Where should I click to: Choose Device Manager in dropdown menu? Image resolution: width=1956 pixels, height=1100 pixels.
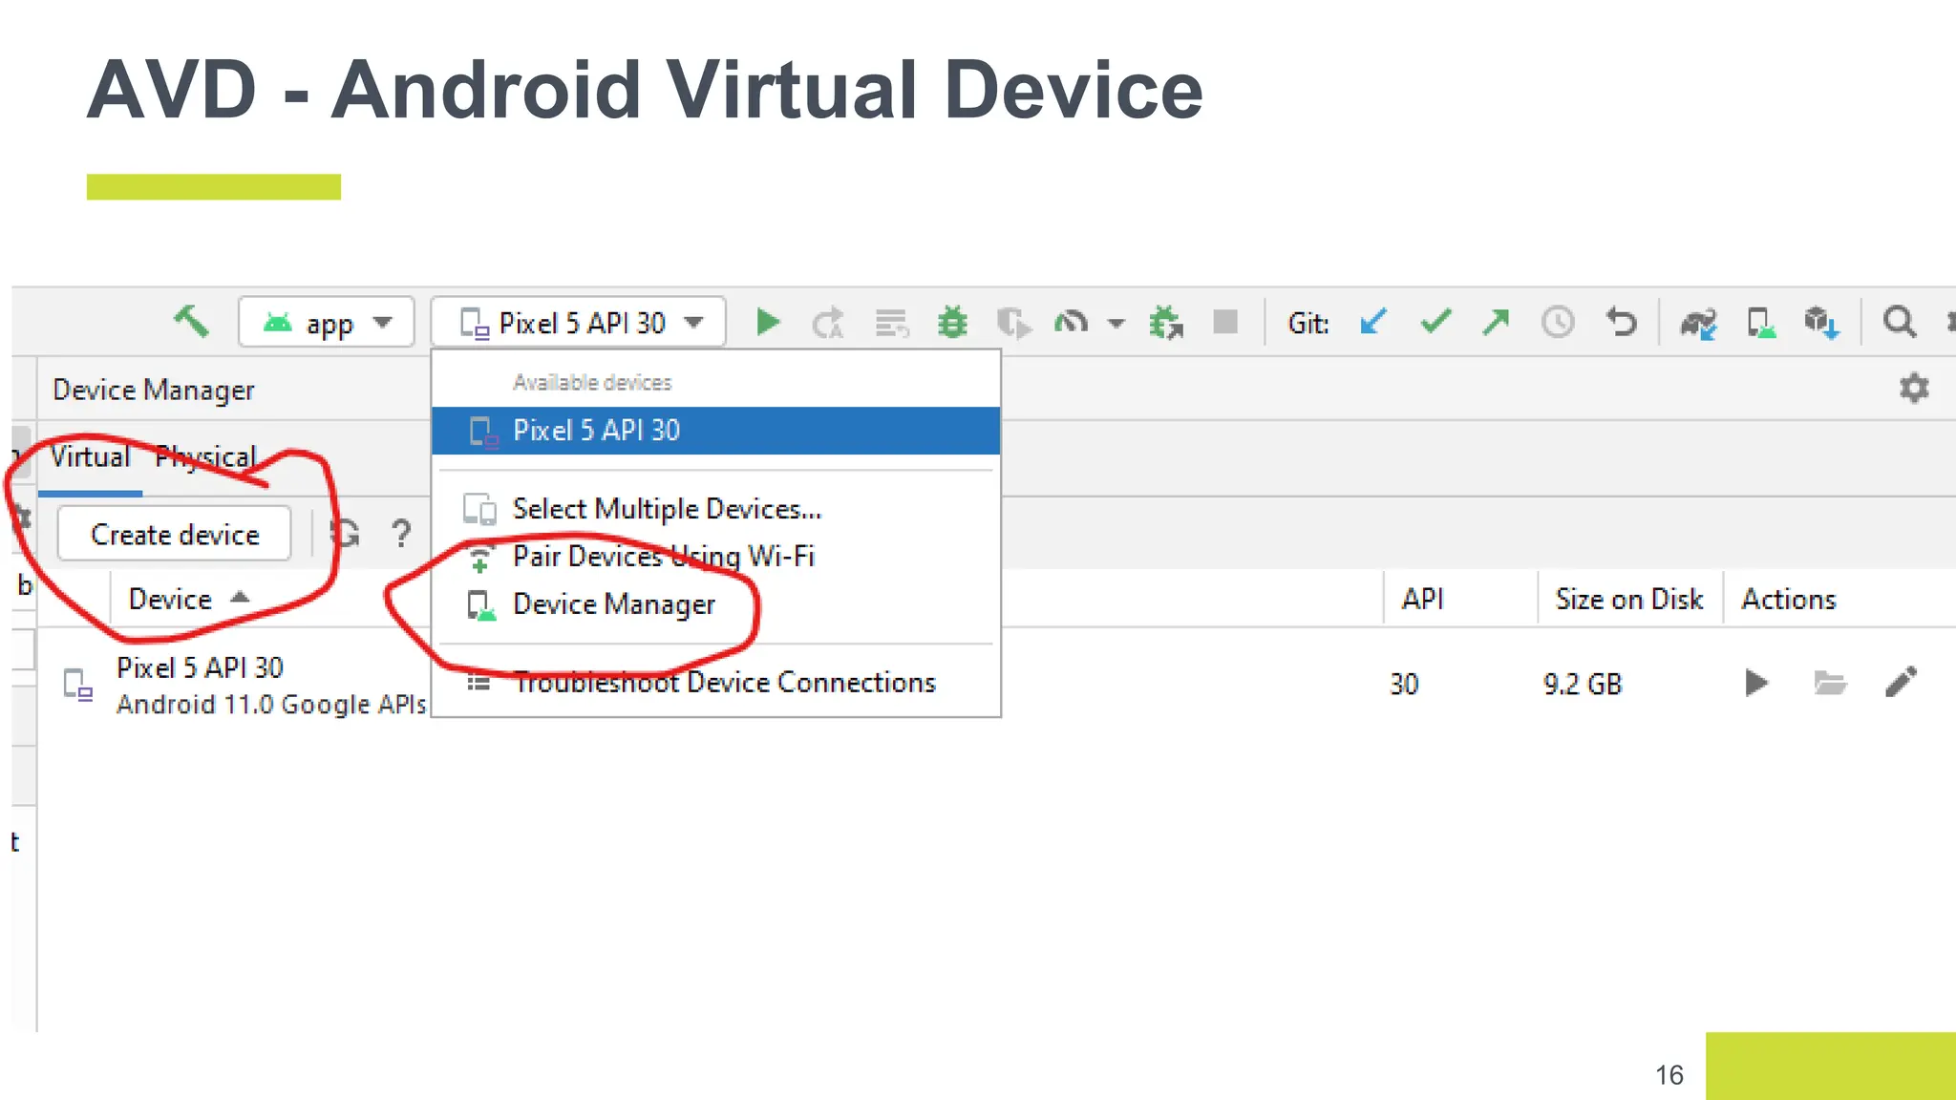coord(715,604)
